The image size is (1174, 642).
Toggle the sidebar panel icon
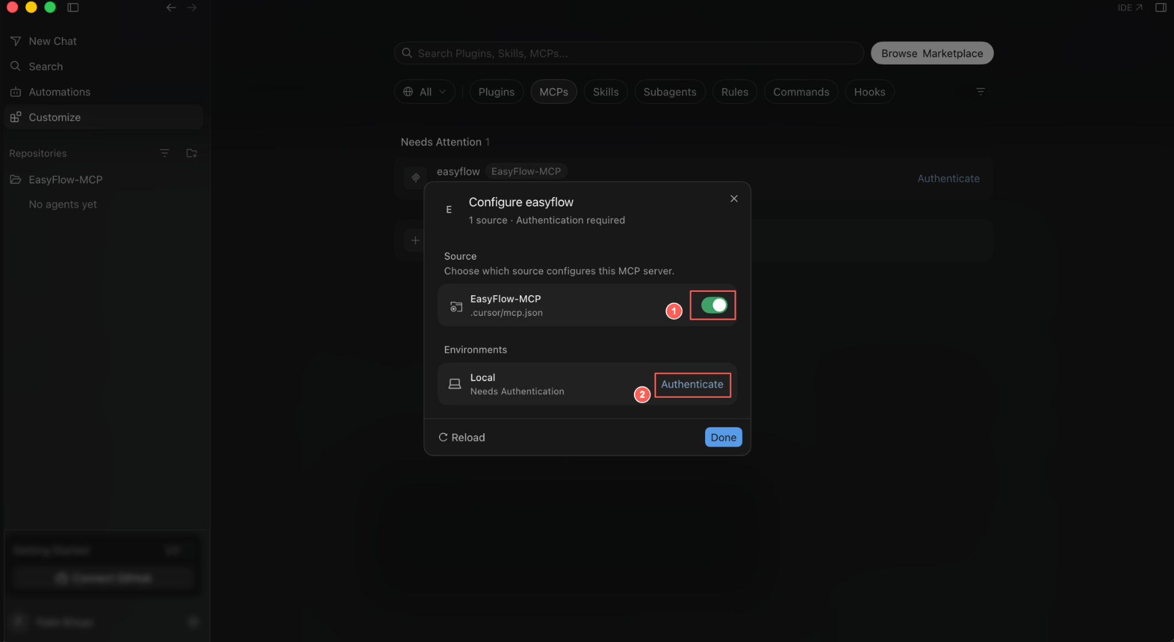73,7
